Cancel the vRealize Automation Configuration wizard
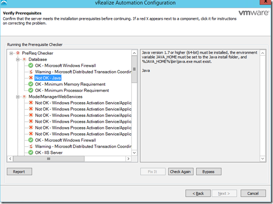The width and height of the screenshot is (273, 204). pyautogui.click(x=253, y=193)
